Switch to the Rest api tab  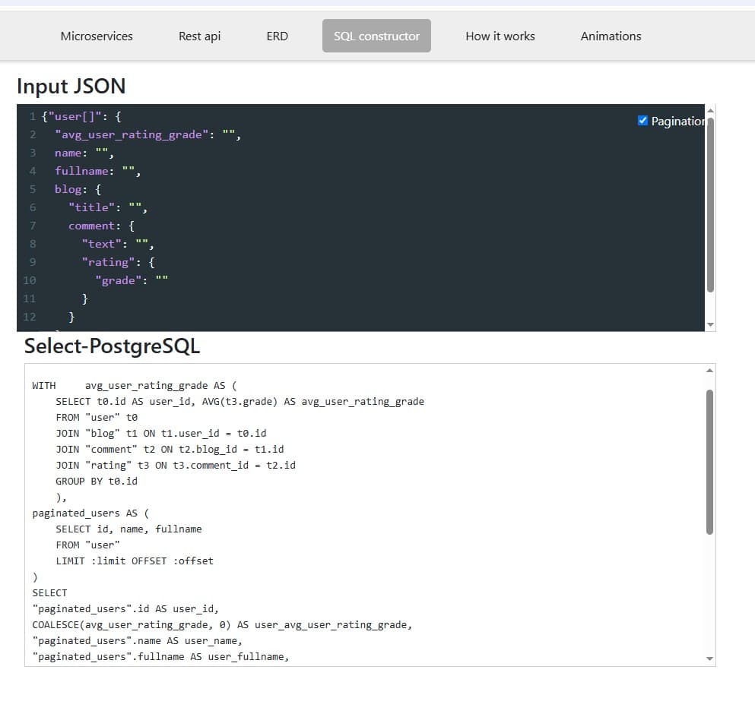coord(199,36)
